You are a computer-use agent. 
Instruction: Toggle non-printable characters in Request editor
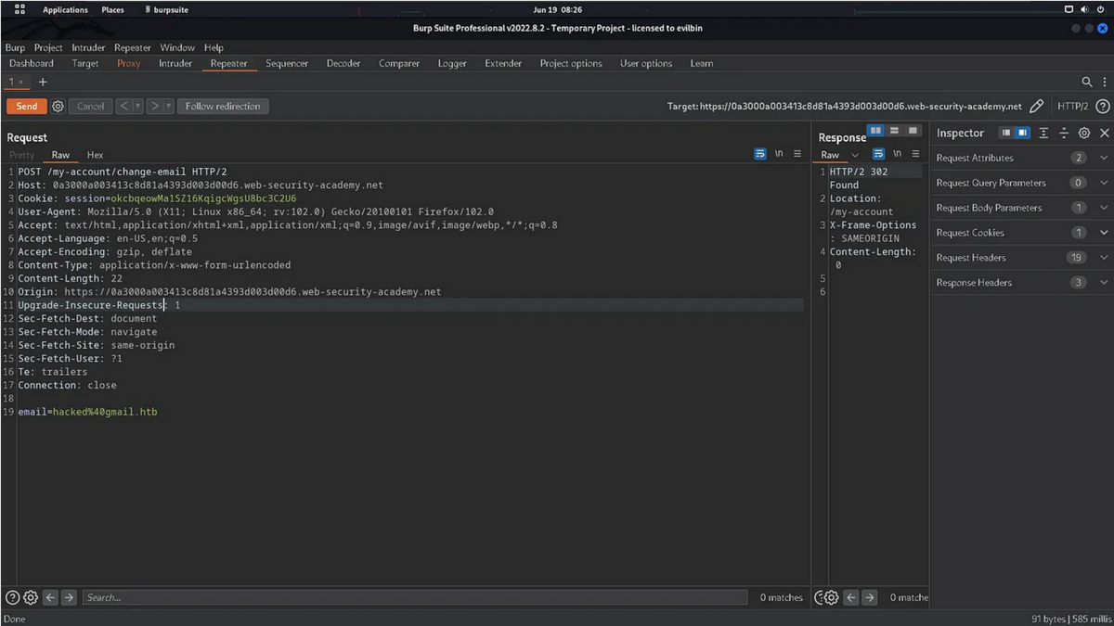tap(779, 154)
